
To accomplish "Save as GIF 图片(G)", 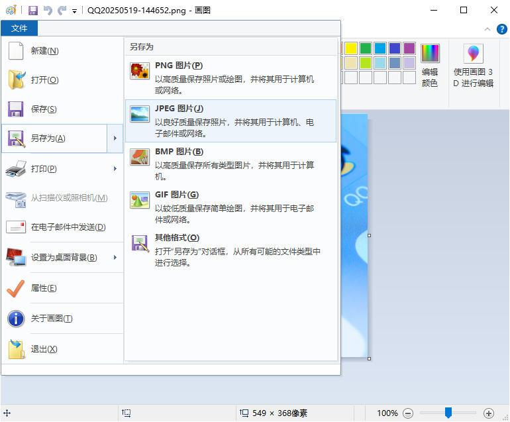I will point(230,207).
